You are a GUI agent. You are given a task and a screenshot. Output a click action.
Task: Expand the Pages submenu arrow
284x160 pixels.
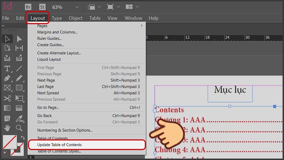[x=142, y=26]
